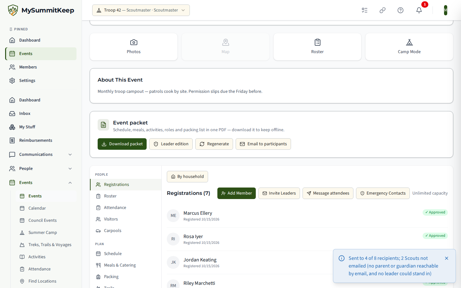Expand the Communications section

pyautogui.click(x=41, y=155)
